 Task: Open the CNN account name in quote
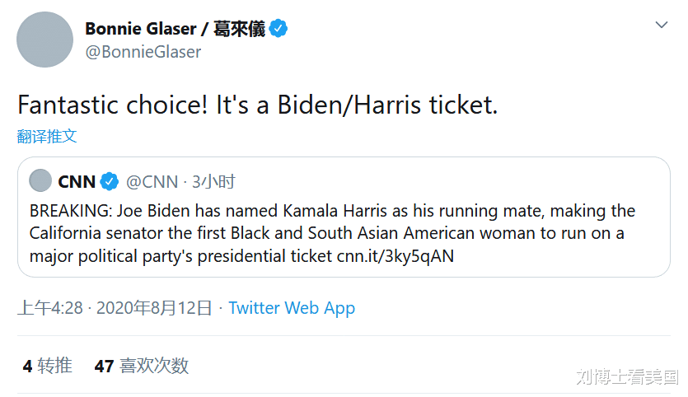pos(77,182)
